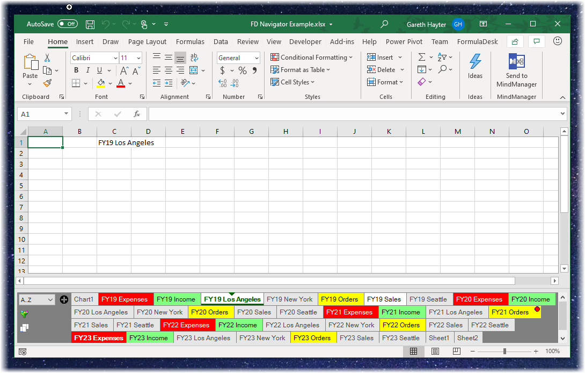Image resolution: width=585 pixels, height=373 pixels.
Task: Toggle AutoSave off/on switch
Action: (x=67, y=24)
